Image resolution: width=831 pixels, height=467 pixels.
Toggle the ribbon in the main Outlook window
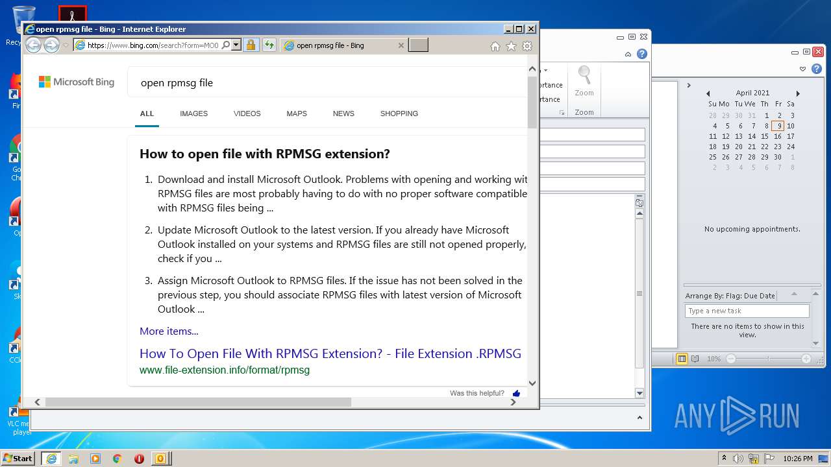click(803, 69)
